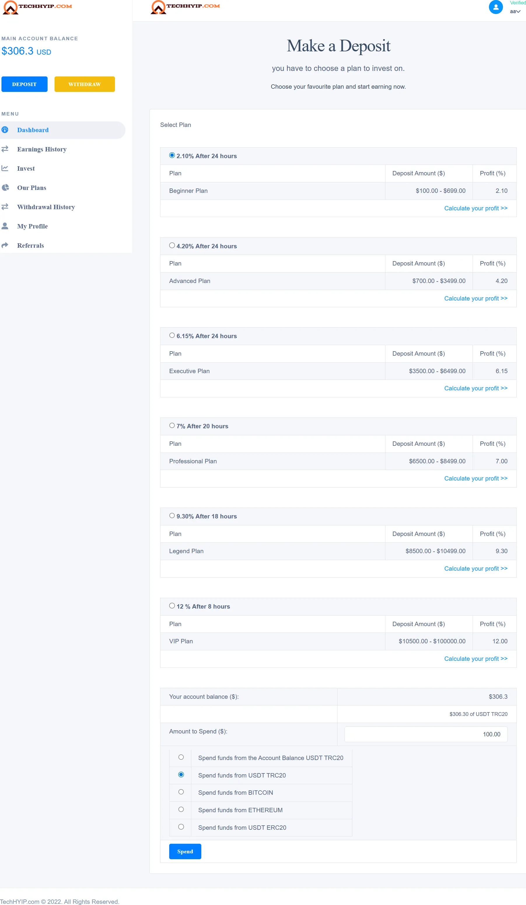Click the Executive Plan row name
Image resolution: width=526 pixels, height=905 pixels.
pyautogui.click(x=189, y=371)
